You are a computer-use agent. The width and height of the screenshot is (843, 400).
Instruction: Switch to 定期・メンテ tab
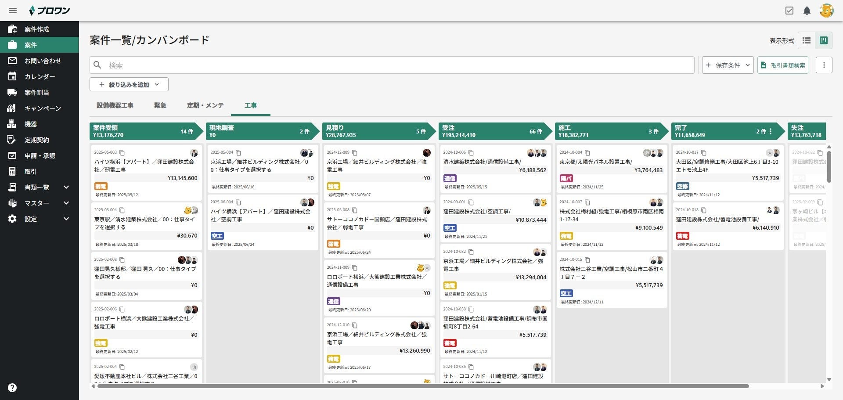pos(205,105)
